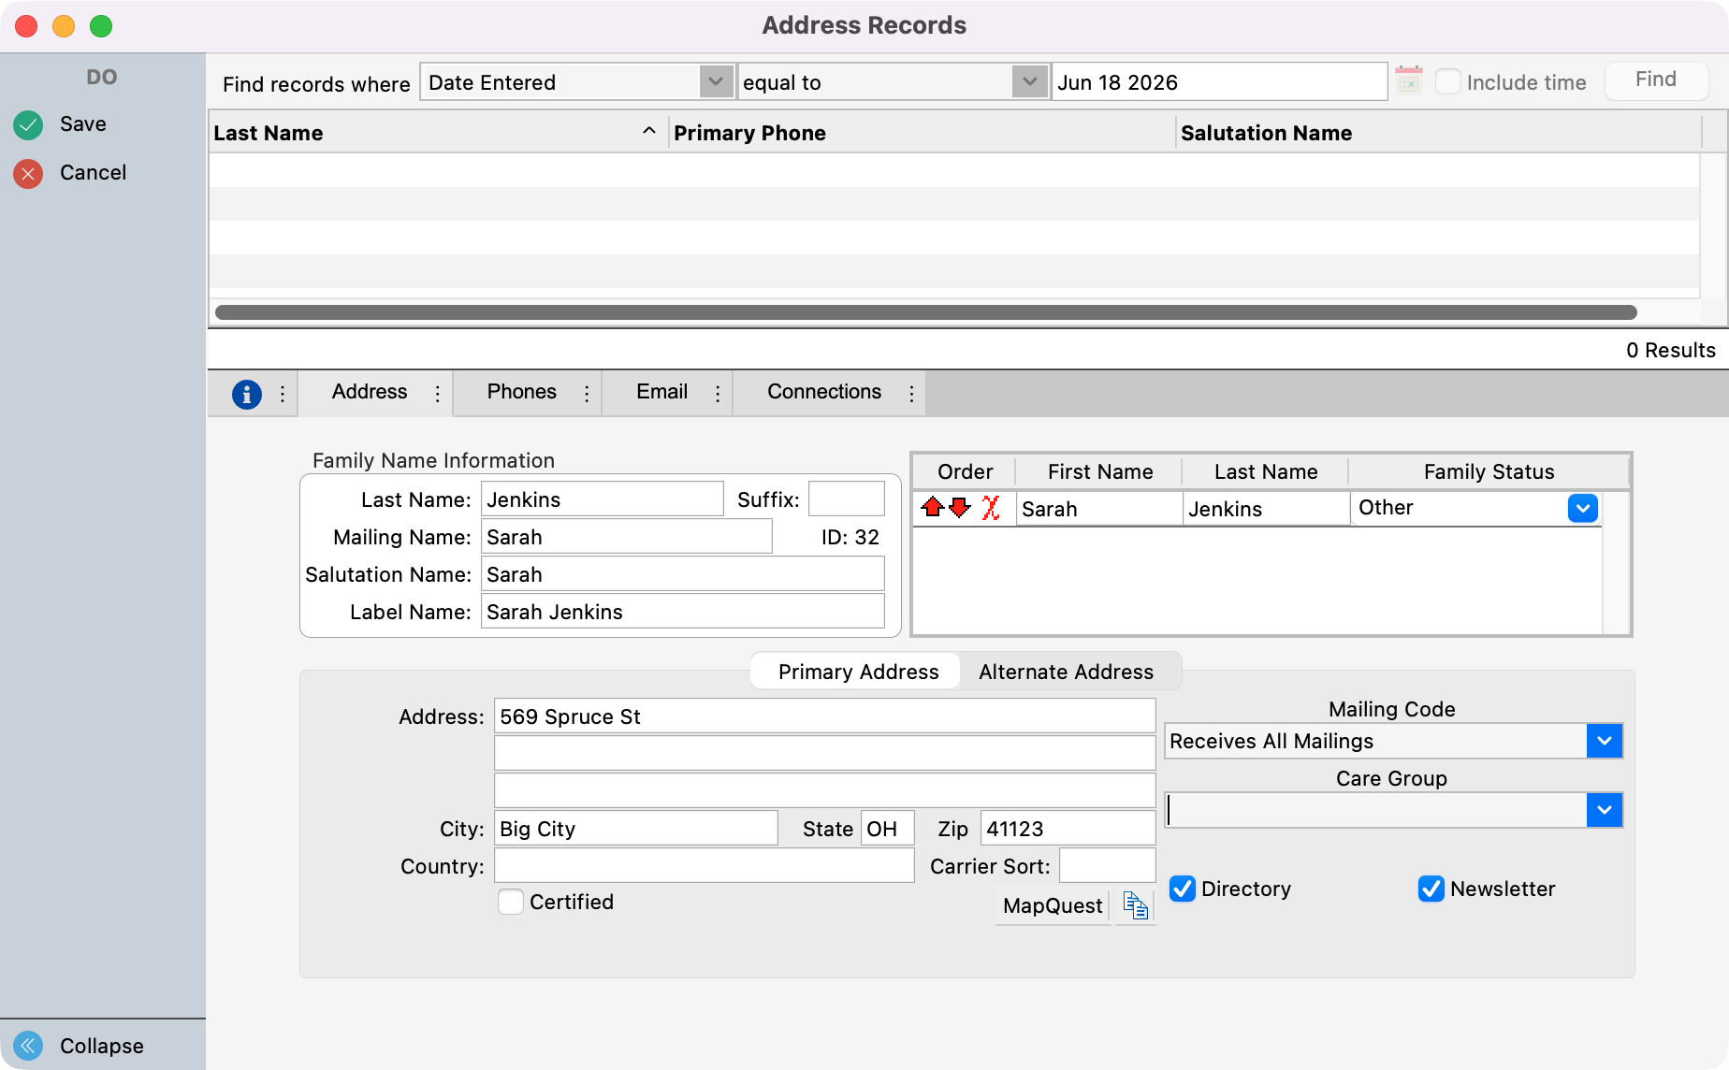This screenshot has width=1729, height=1070.
Task: Move Sarah down with red down arrow
Action: pos(960,508)
